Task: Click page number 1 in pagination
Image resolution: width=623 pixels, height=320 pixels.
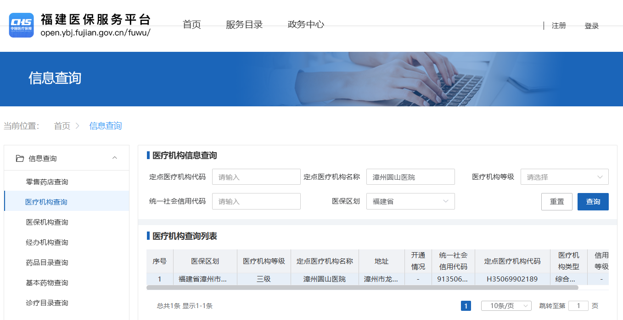Action: pyautogui.click(x=466, y=306)
